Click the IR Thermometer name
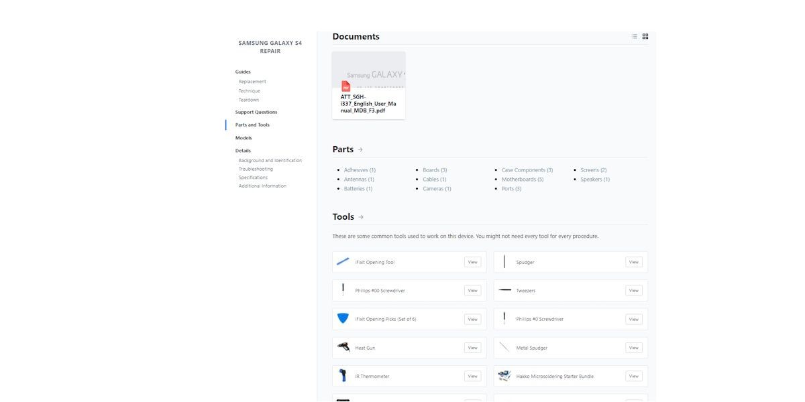The width and height of the screenshot is (805, 402). (x=372, y=377)
